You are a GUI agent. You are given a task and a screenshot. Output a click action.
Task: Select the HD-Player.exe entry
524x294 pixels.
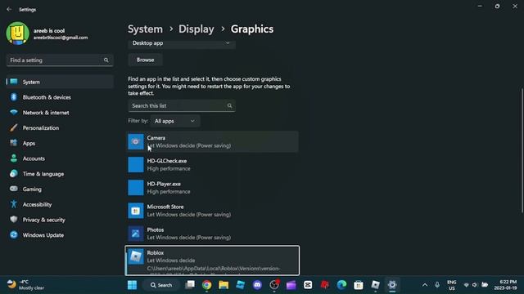coord(213,188)
